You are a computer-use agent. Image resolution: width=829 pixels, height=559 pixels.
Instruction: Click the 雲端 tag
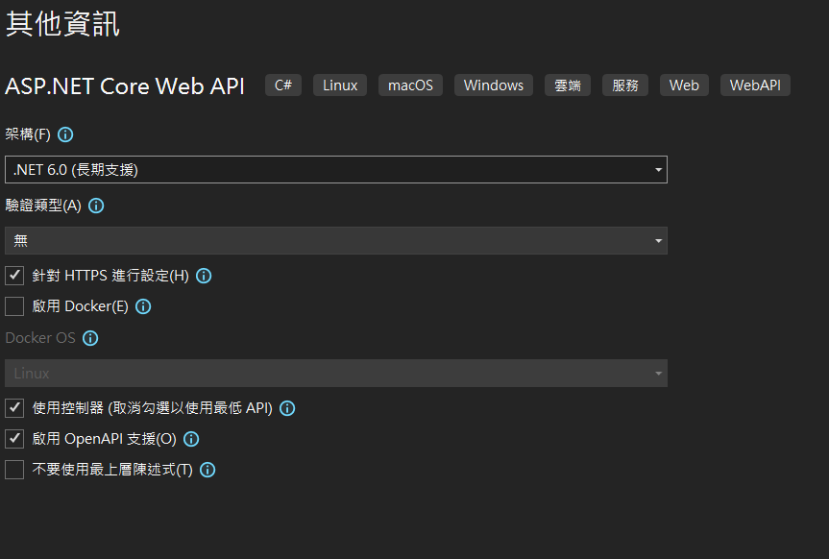[x=568, y=85]
